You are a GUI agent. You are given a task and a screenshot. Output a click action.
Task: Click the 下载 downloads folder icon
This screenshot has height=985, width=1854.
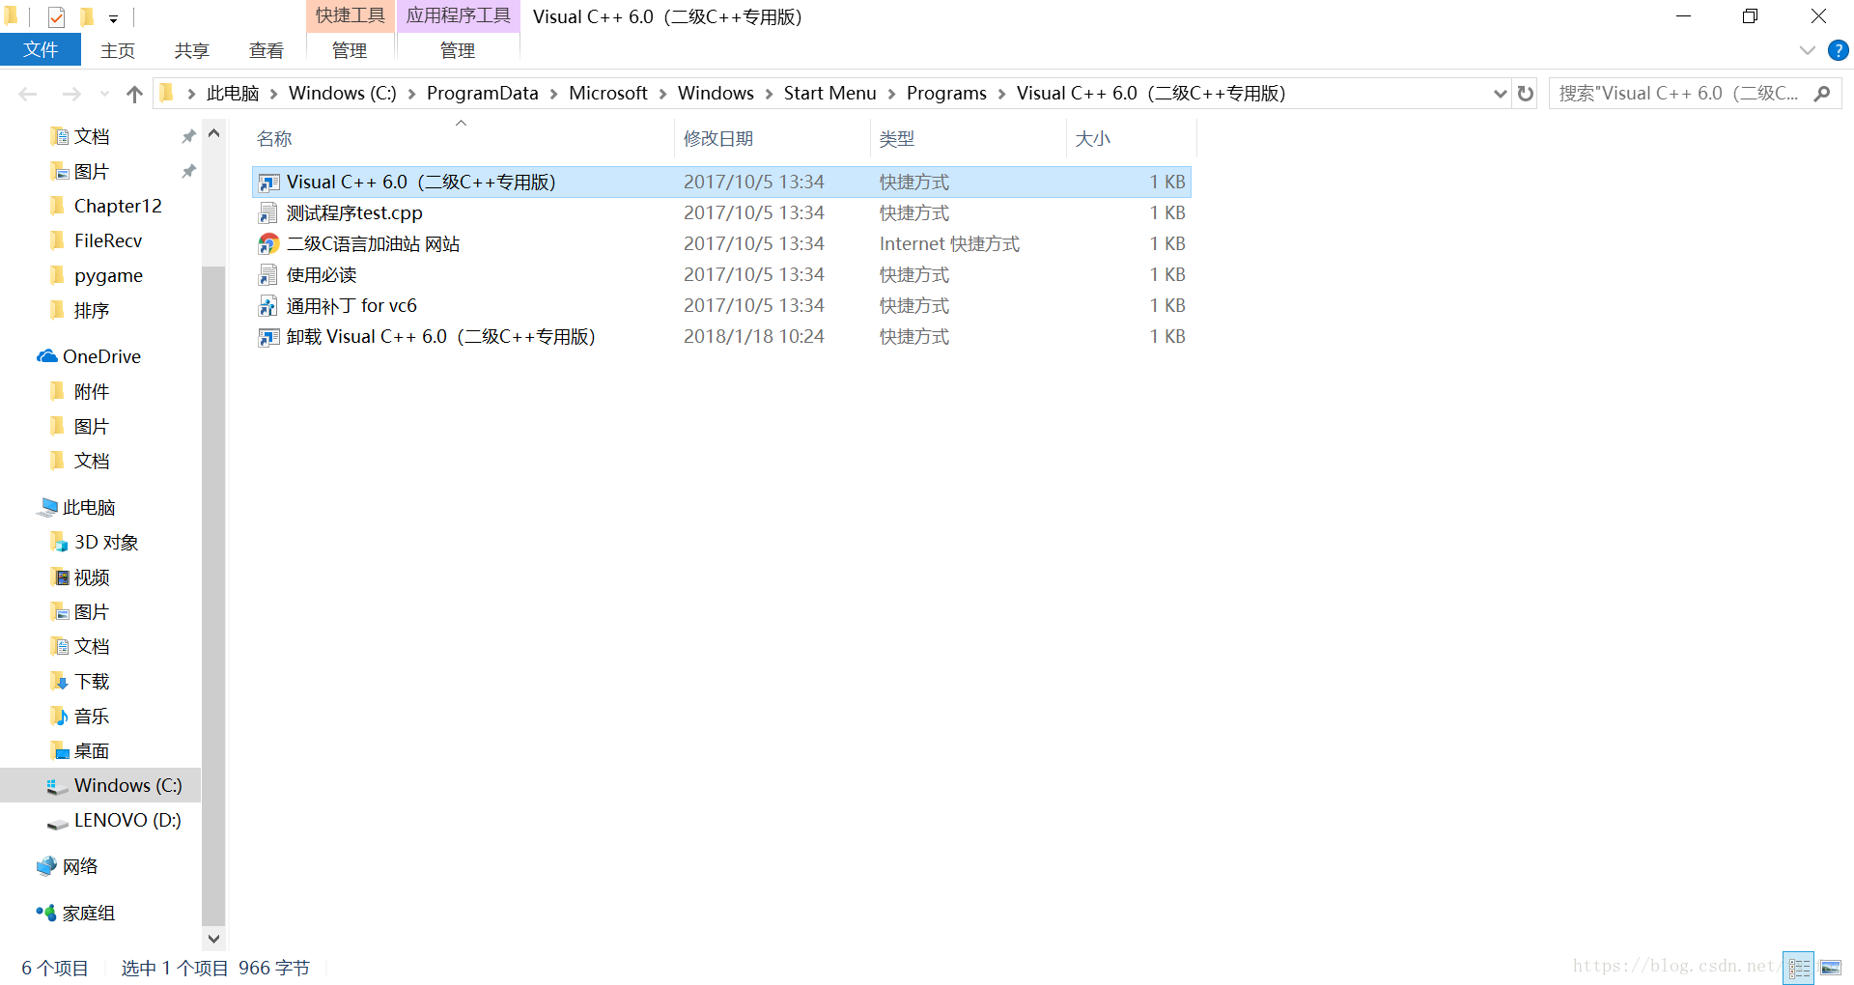click(x=59, y=682)
